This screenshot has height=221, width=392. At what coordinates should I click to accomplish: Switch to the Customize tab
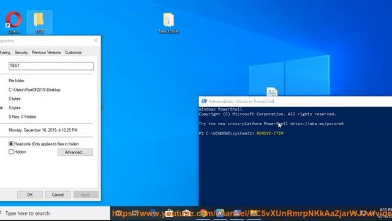[x=73, y=52]
